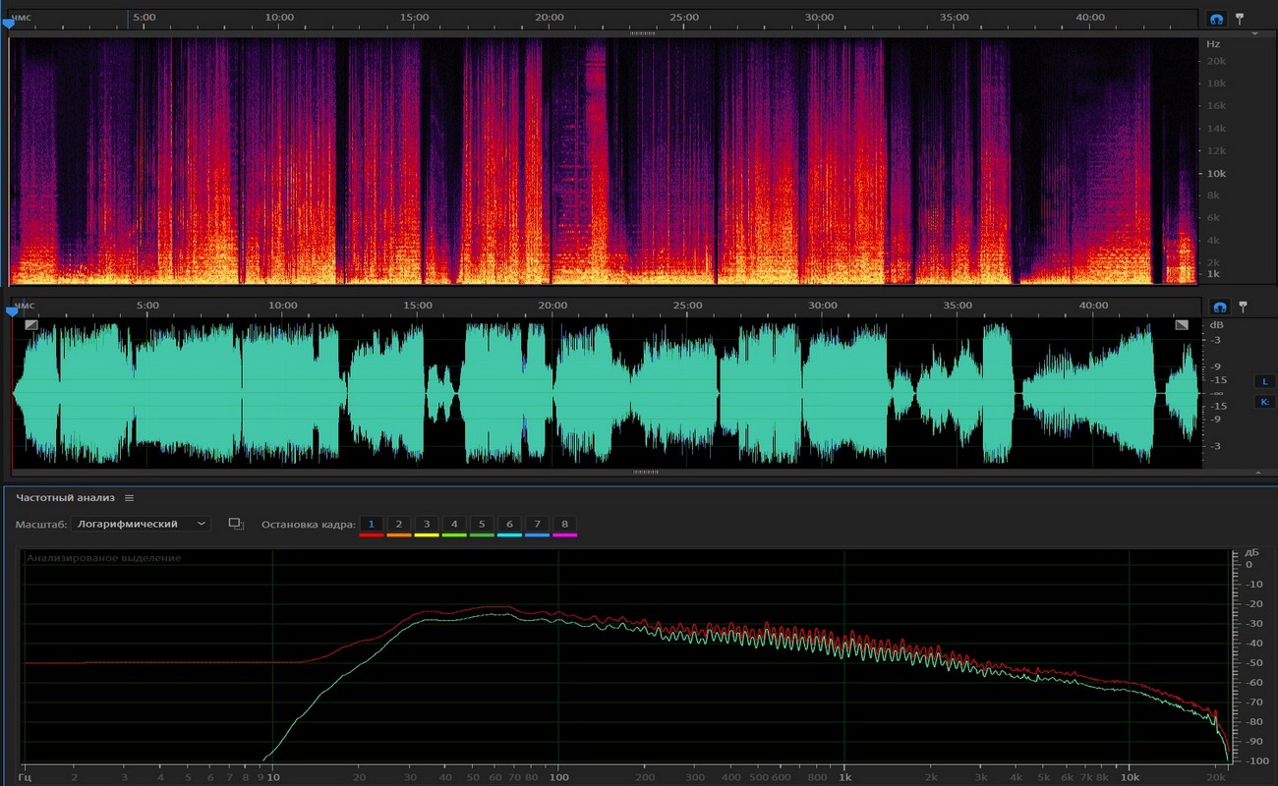Toggle snapping magnet in waveform ruler
The height and width of the screenshot is (786, 1278).
tap(1219, 307)
